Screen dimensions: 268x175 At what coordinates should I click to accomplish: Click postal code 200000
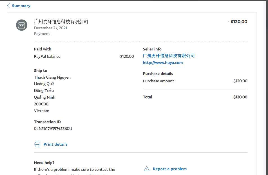pos(41,104)
